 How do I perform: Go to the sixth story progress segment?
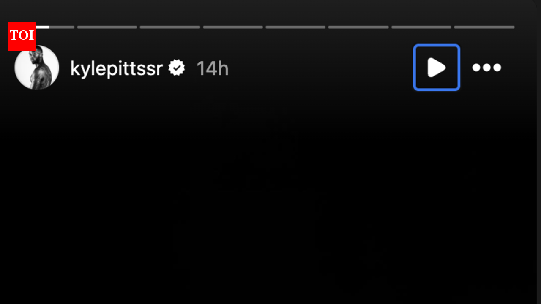[x=358, y=27]
